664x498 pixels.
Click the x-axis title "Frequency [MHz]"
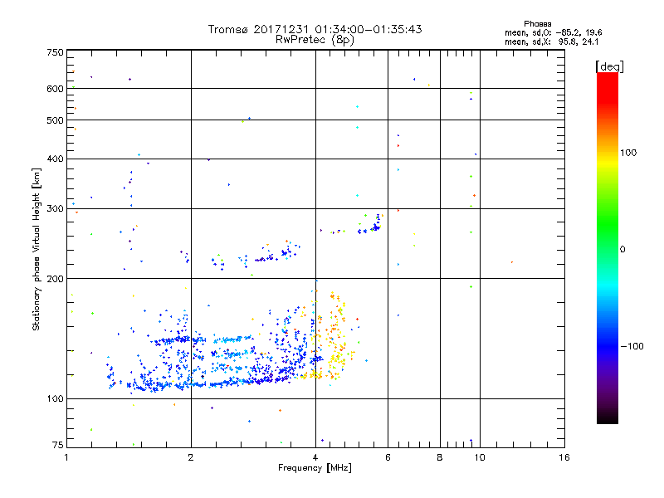pos(315,468)
